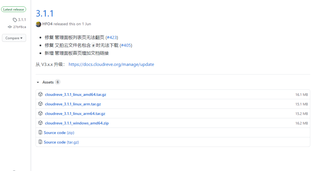Click the 16.1 MB size text
This screenshot has height=171, width=317.
[x=302, y=95]
